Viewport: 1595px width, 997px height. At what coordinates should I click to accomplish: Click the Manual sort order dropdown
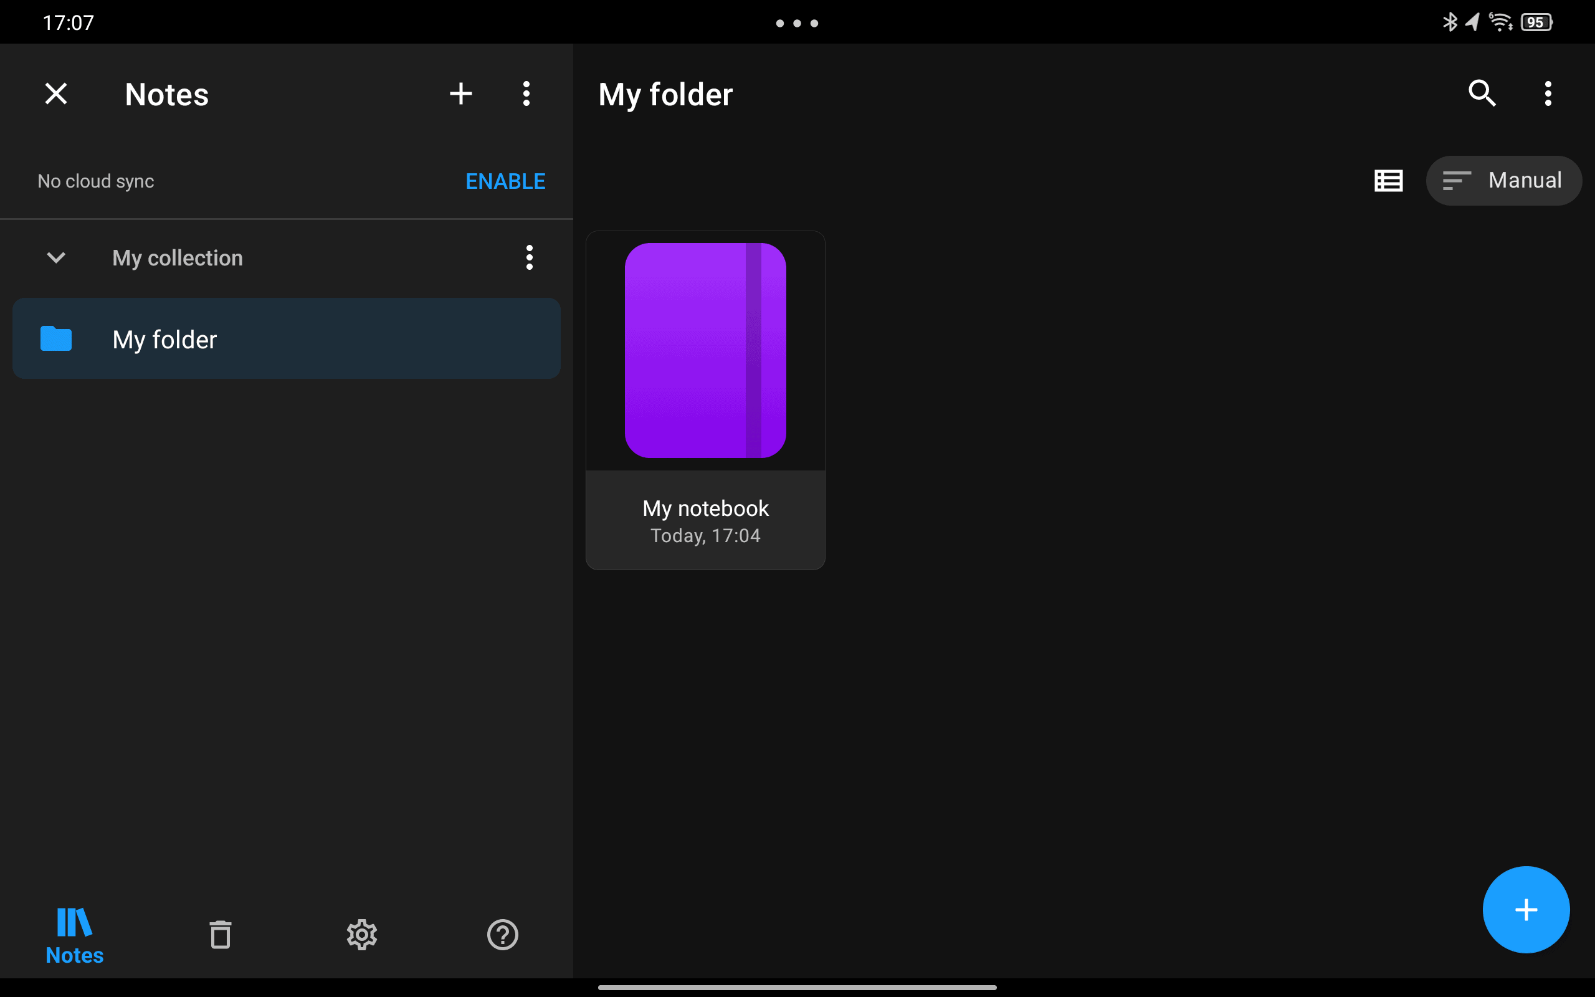click(1502, 180)
